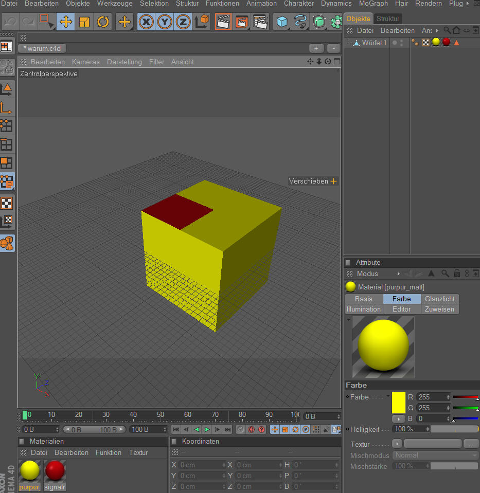Open the Glanzlicht material tab
The image size is (480, 493).
[x=440, y=299]
